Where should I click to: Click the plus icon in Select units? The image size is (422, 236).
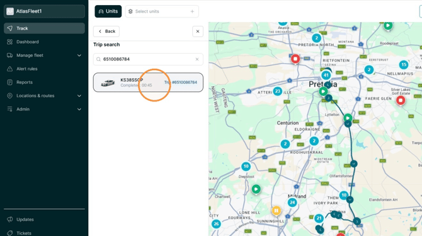192,11
